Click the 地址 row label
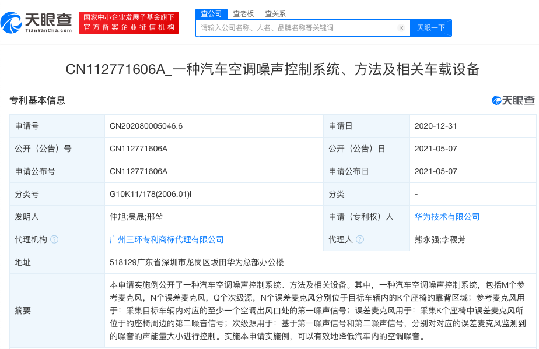 pyautogui.click(x=23, y=262)
